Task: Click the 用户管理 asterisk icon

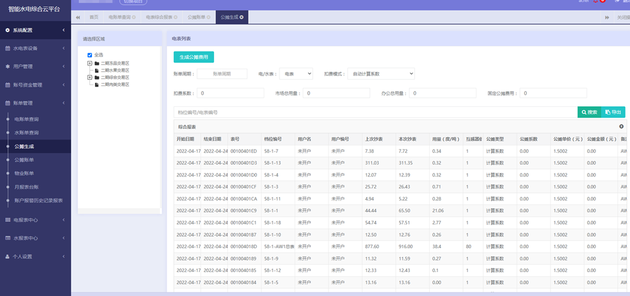Action: [8, 67]
